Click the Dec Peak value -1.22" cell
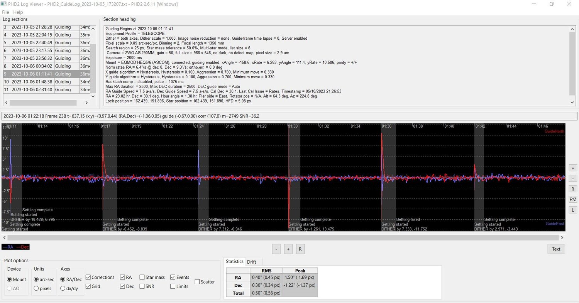 300,285
